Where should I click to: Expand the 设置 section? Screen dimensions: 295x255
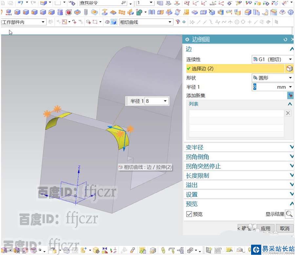click(239, 195)
